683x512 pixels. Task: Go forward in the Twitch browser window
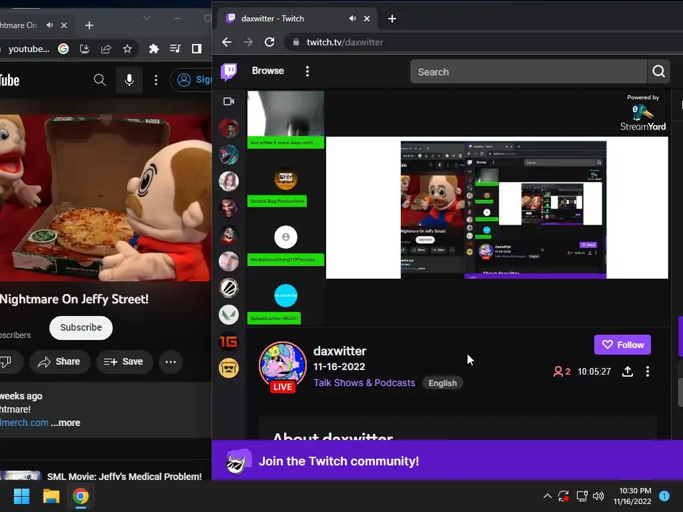pos(248,42)
